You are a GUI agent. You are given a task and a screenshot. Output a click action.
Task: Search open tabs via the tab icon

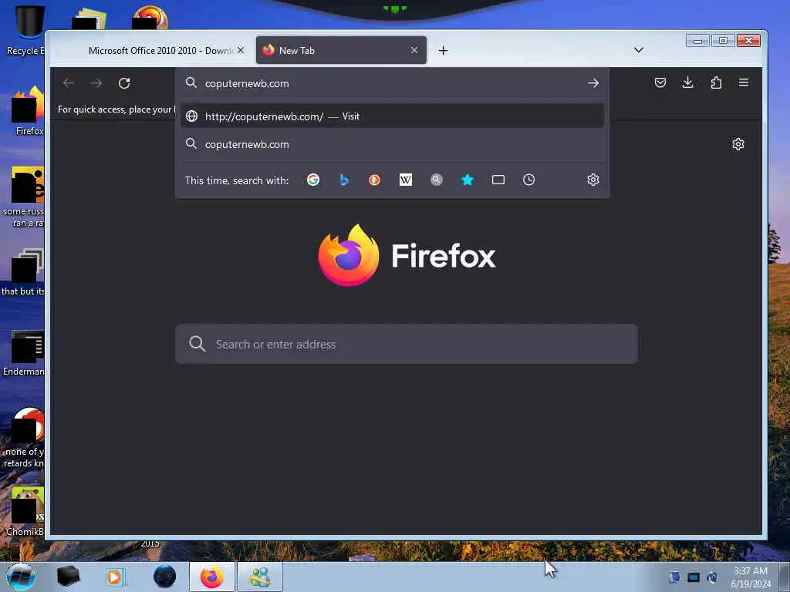pyautogui.click(x=498, y=180)
